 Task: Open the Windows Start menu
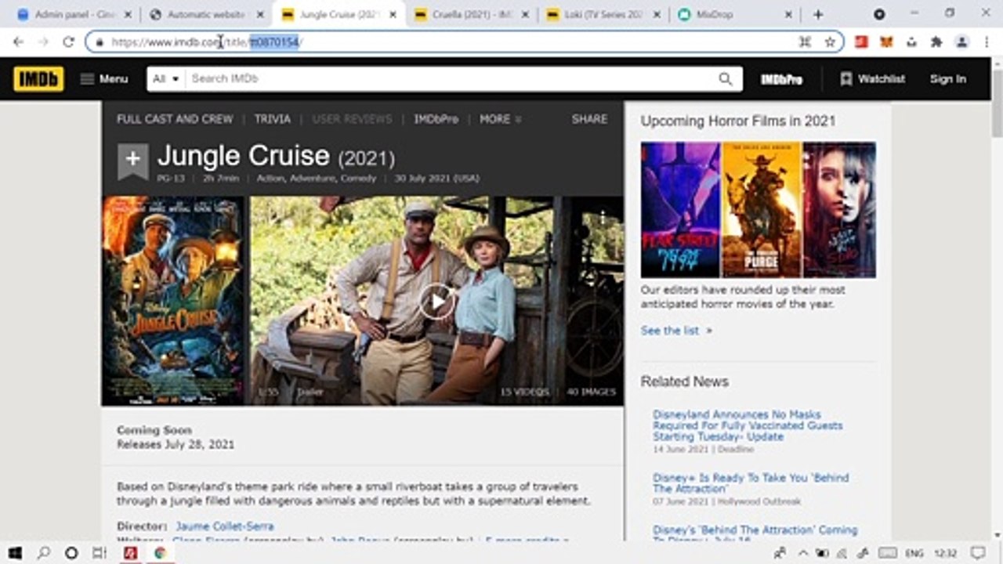tap(15, 553)
